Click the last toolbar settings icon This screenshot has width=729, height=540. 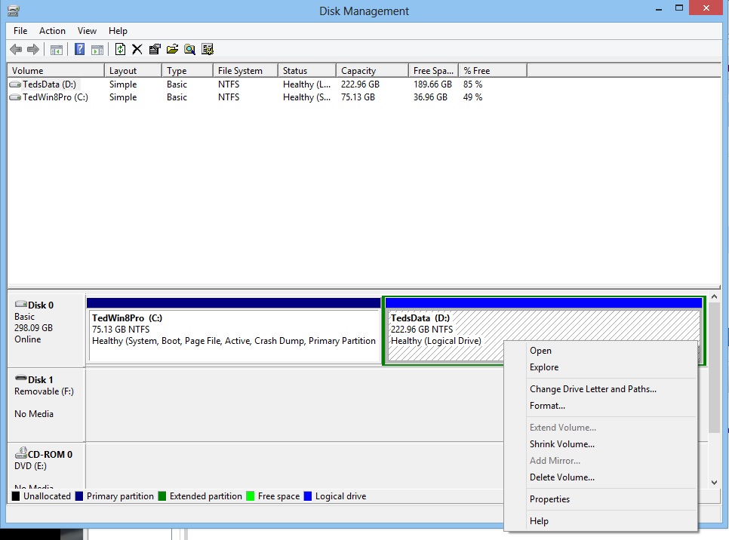tap(207, 50)
